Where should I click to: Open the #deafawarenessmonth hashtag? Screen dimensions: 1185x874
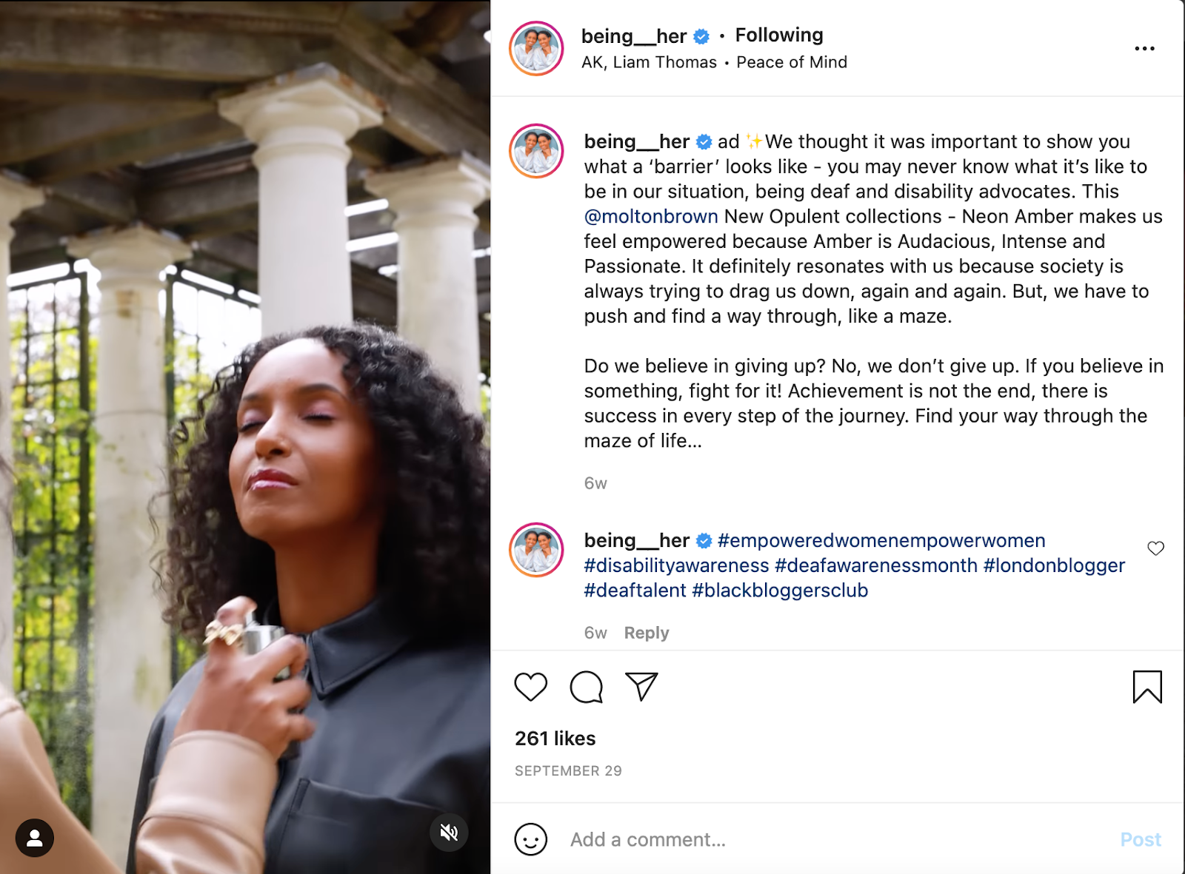(876, 565)
